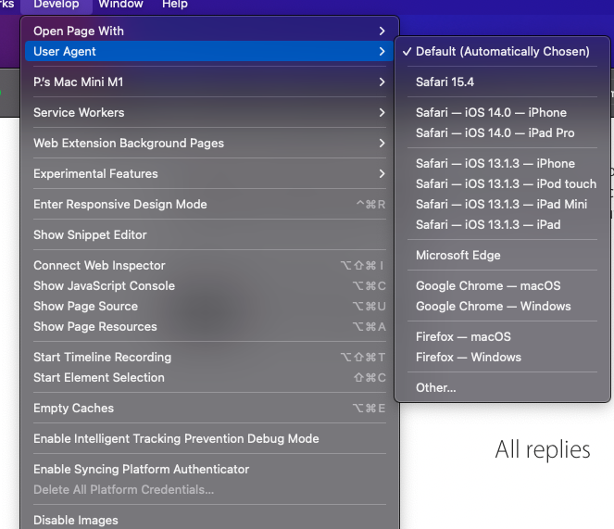The width and height of the screenshot is (614, 529).
Task: Choose Show Page Source
Action: [85, 307]
